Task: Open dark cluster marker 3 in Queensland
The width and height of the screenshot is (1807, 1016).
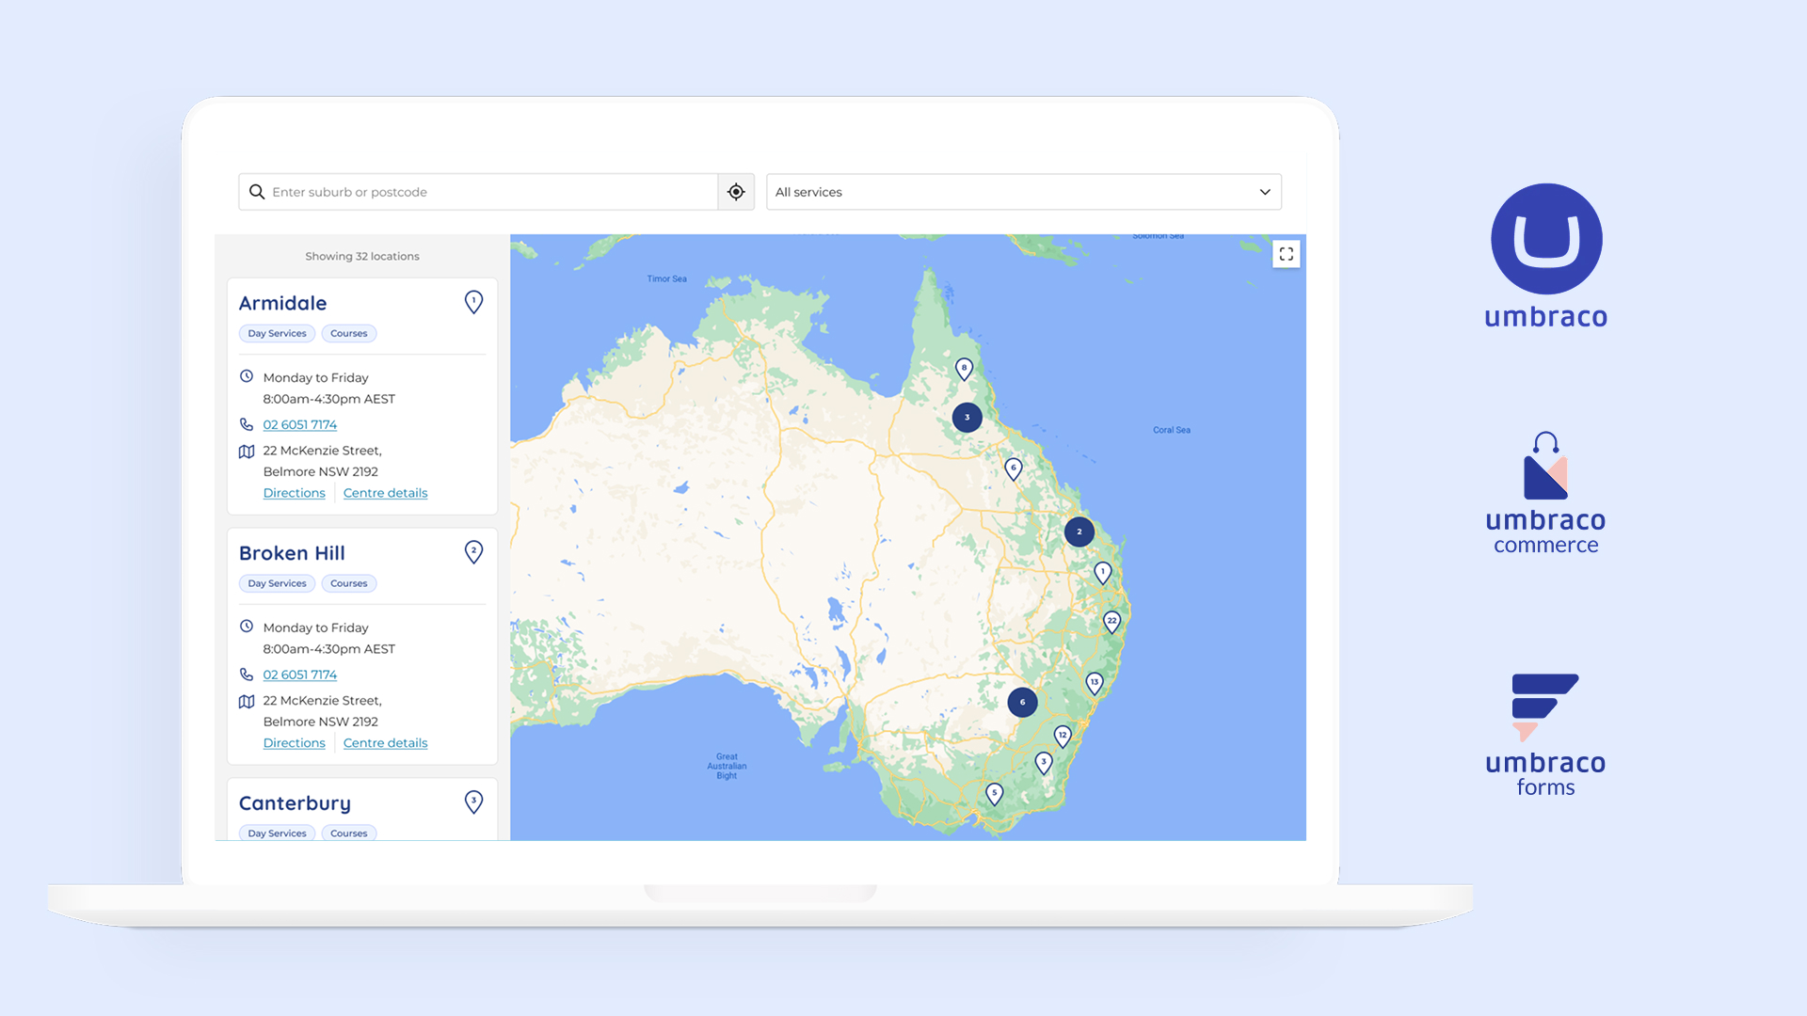Action: pyautogui.click(x=967, y=417)
